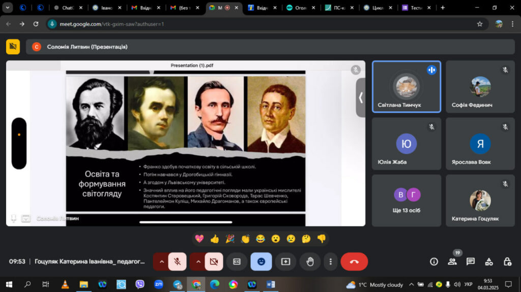Click the raise hand icon
Image resolution: width=521 pixels, height=292 pixels.
tap(310, 262)
